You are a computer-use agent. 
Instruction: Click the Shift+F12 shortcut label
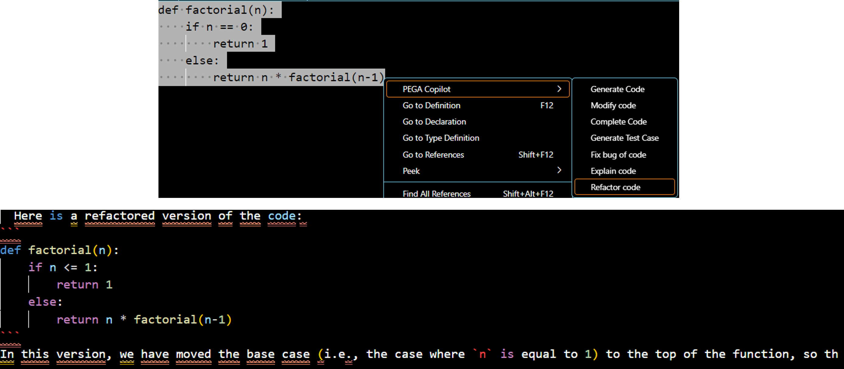click(x=536, y=154)
